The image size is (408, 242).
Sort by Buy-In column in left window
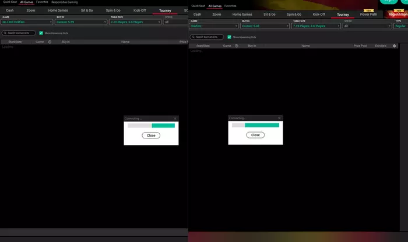click(65, 42)
